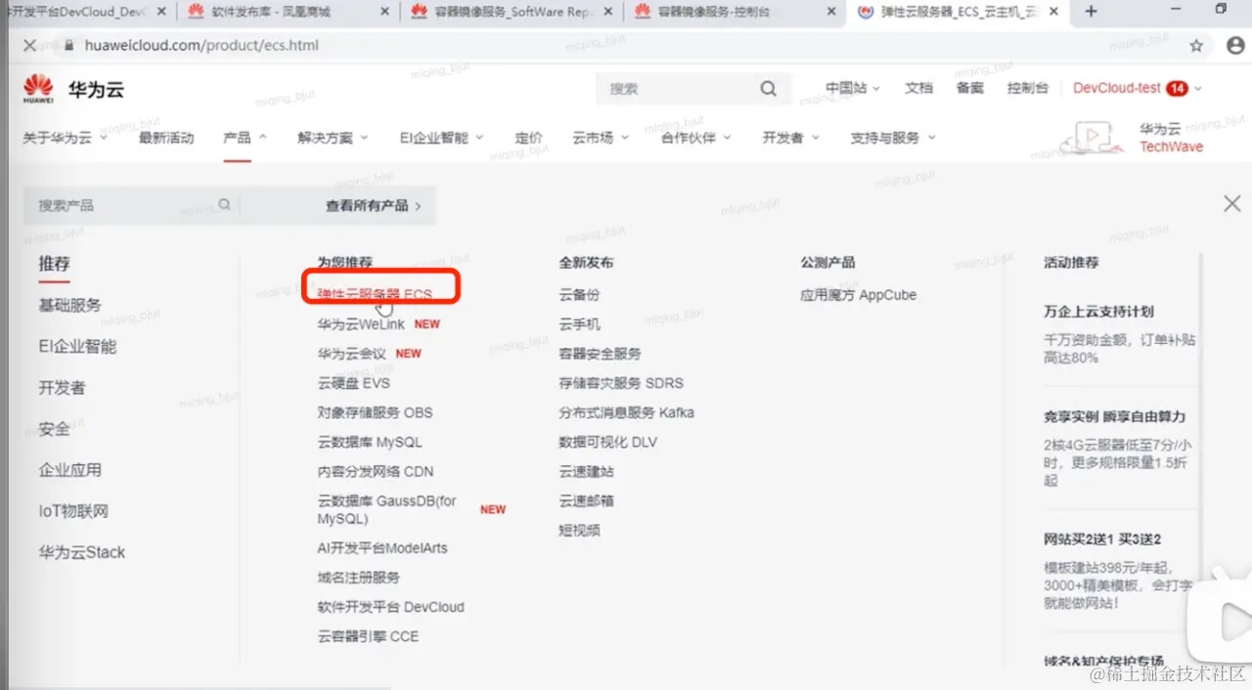
Task: Select 推荐 category in sidebar
Action: point(55,264)
